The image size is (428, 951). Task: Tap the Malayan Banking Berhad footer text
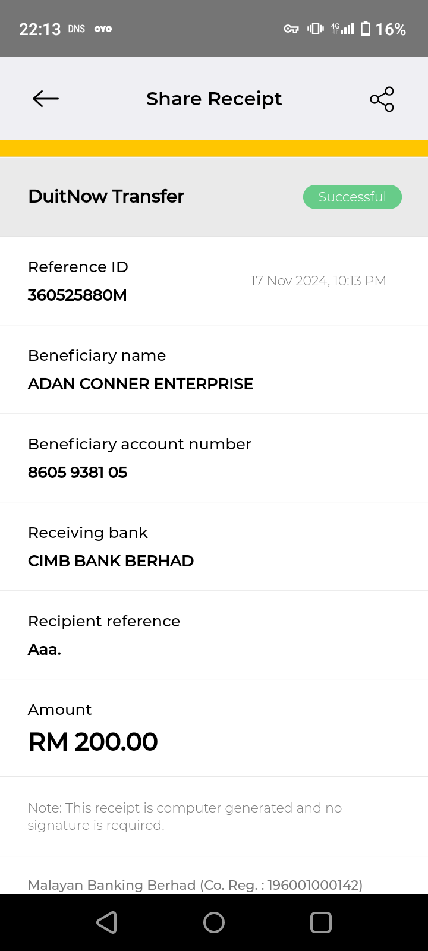tap(195, 885)
